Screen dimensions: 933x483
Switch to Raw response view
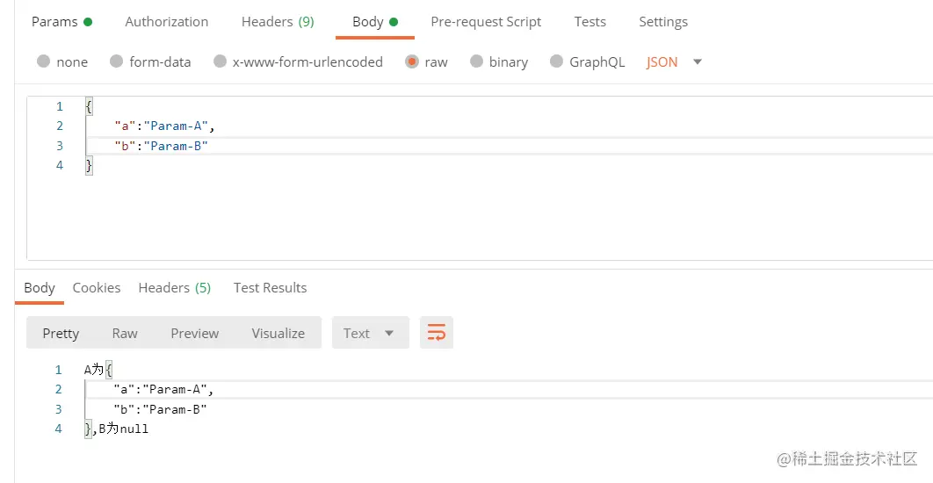125,333
